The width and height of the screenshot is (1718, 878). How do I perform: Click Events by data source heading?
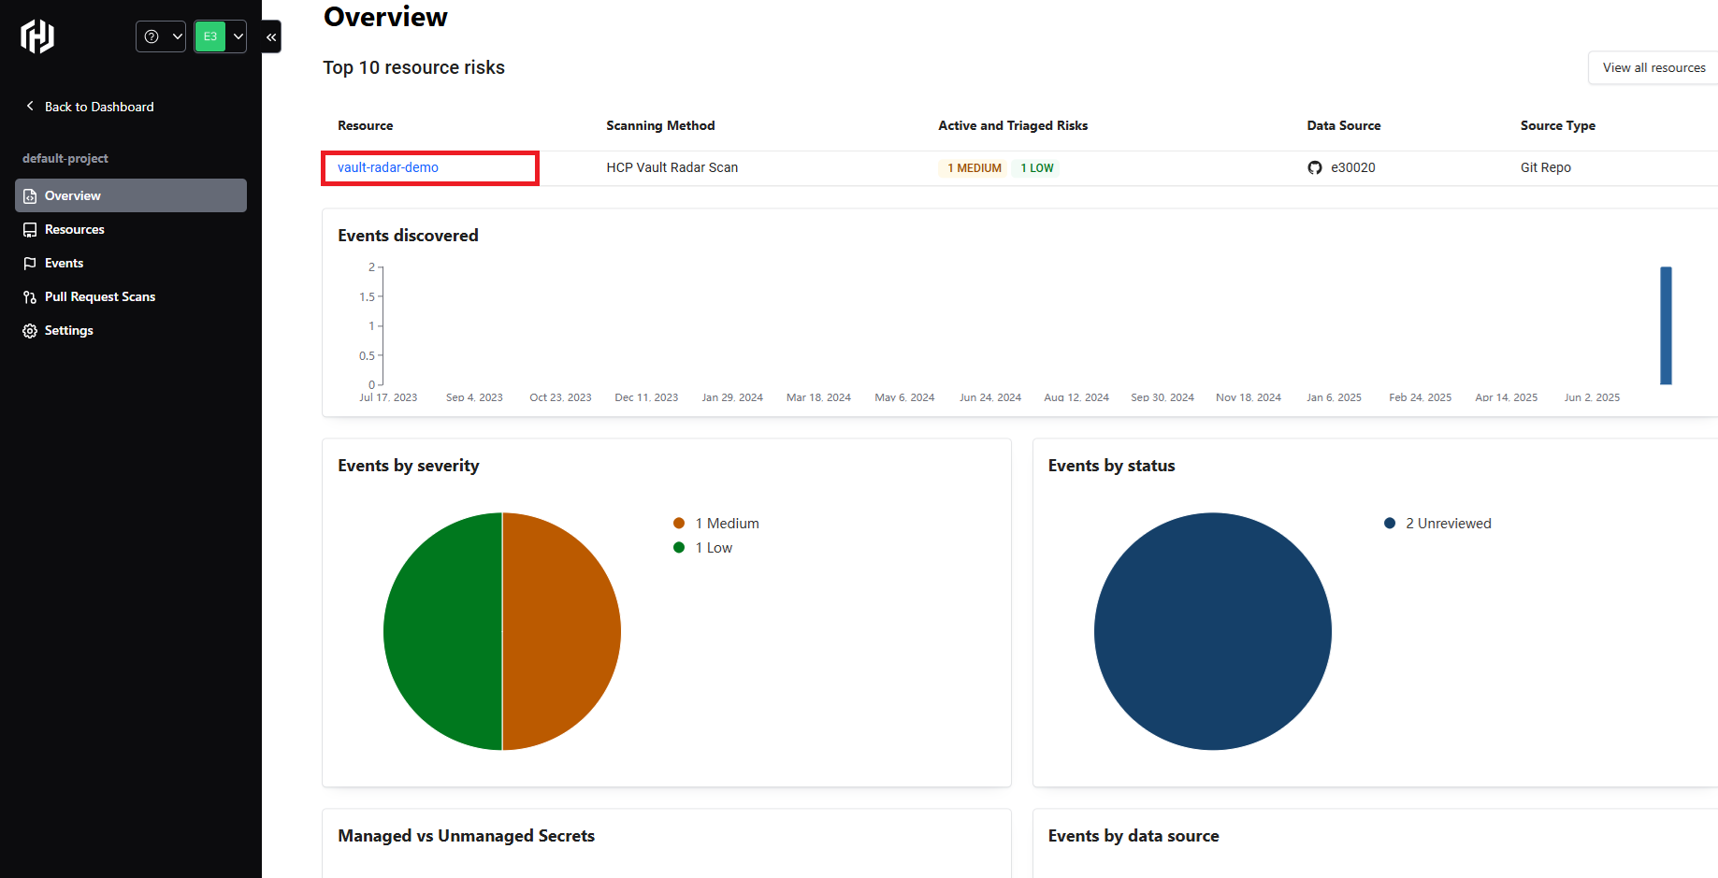1133,836
